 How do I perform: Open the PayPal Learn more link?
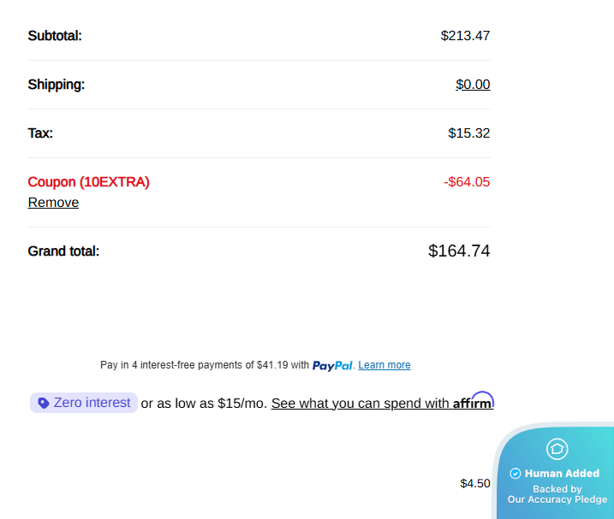384,365
